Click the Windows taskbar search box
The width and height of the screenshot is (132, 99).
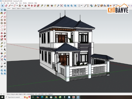(x=14, y=97)
